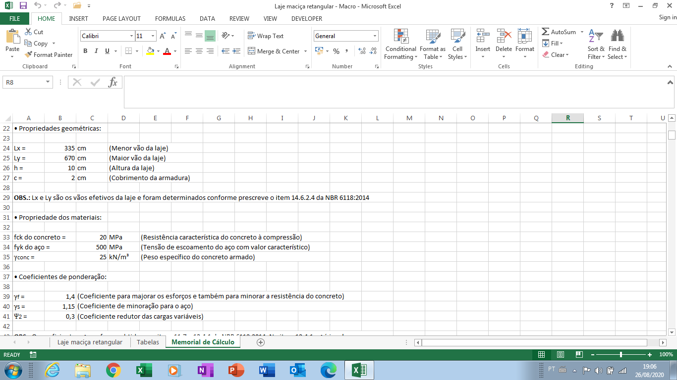Switch to the PAGE LAYOUT ribbon tab
Screen dimensions: 677x380
(x=121, y=18)
